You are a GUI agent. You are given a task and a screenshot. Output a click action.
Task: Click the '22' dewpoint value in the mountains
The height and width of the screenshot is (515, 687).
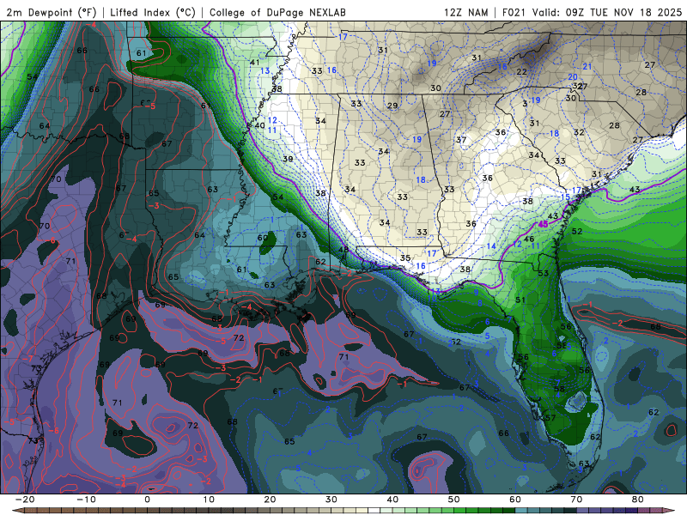tap(521, 71)
